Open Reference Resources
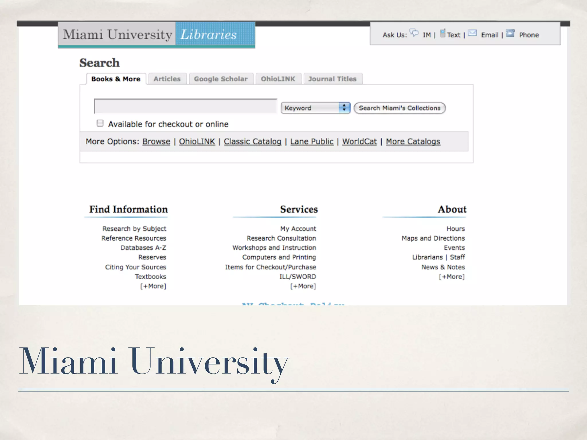 134,238
